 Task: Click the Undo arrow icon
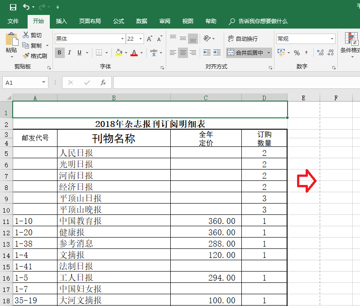(26, 7)
